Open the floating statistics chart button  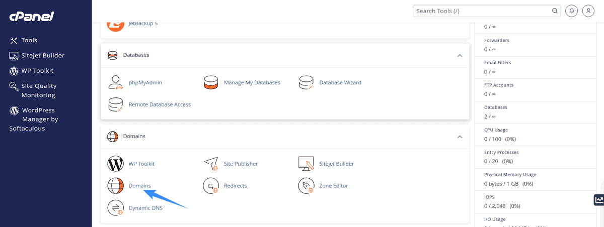[x=598, y=199]
